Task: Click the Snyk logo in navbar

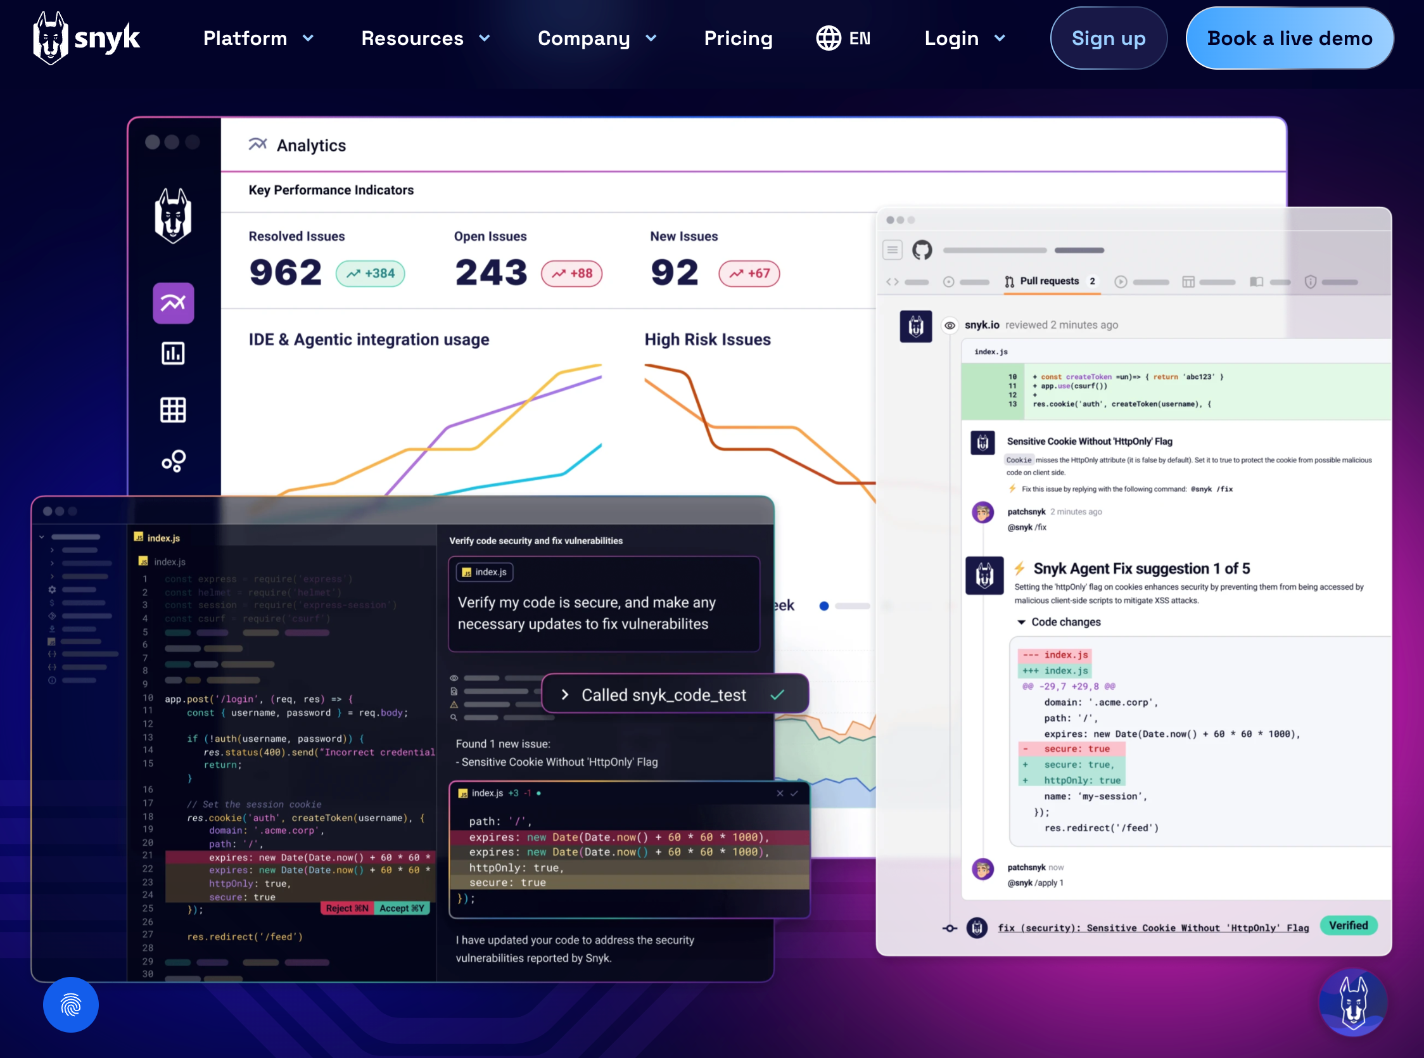Action: [x=86, y=39]
